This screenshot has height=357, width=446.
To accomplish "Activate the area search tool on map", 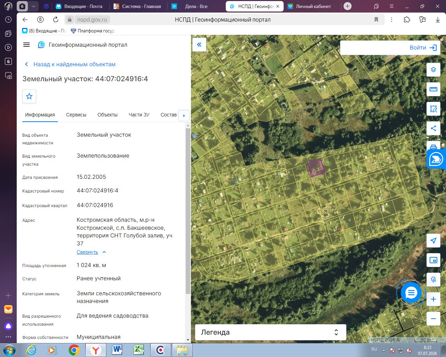I will point(433,109).
